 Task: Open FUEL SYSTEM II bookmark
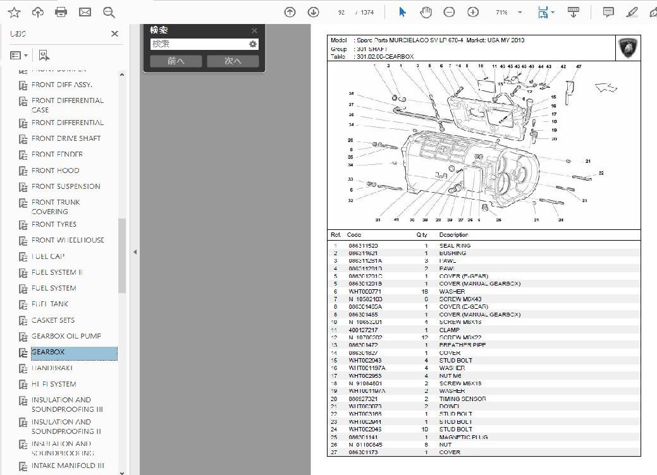click(57, 272)
